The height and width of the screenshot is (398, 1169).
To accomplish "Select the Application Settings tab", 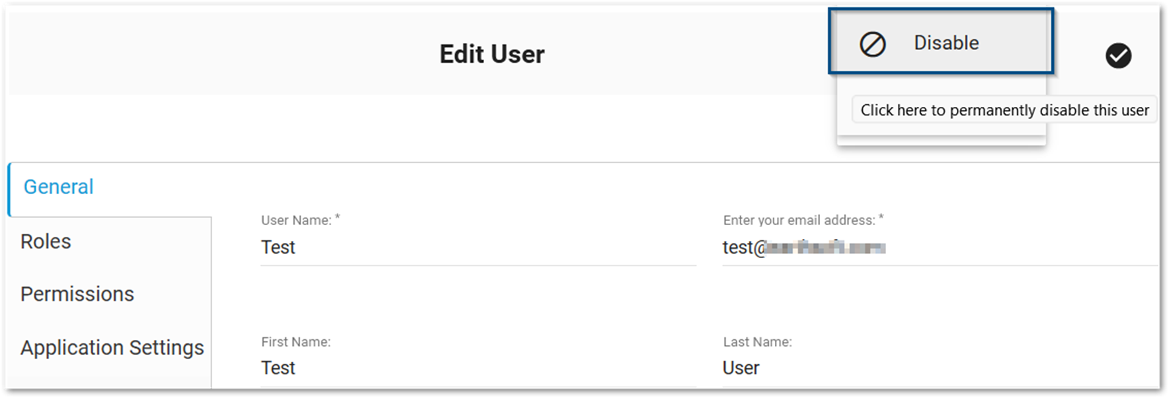I will [x=112, y=348].
